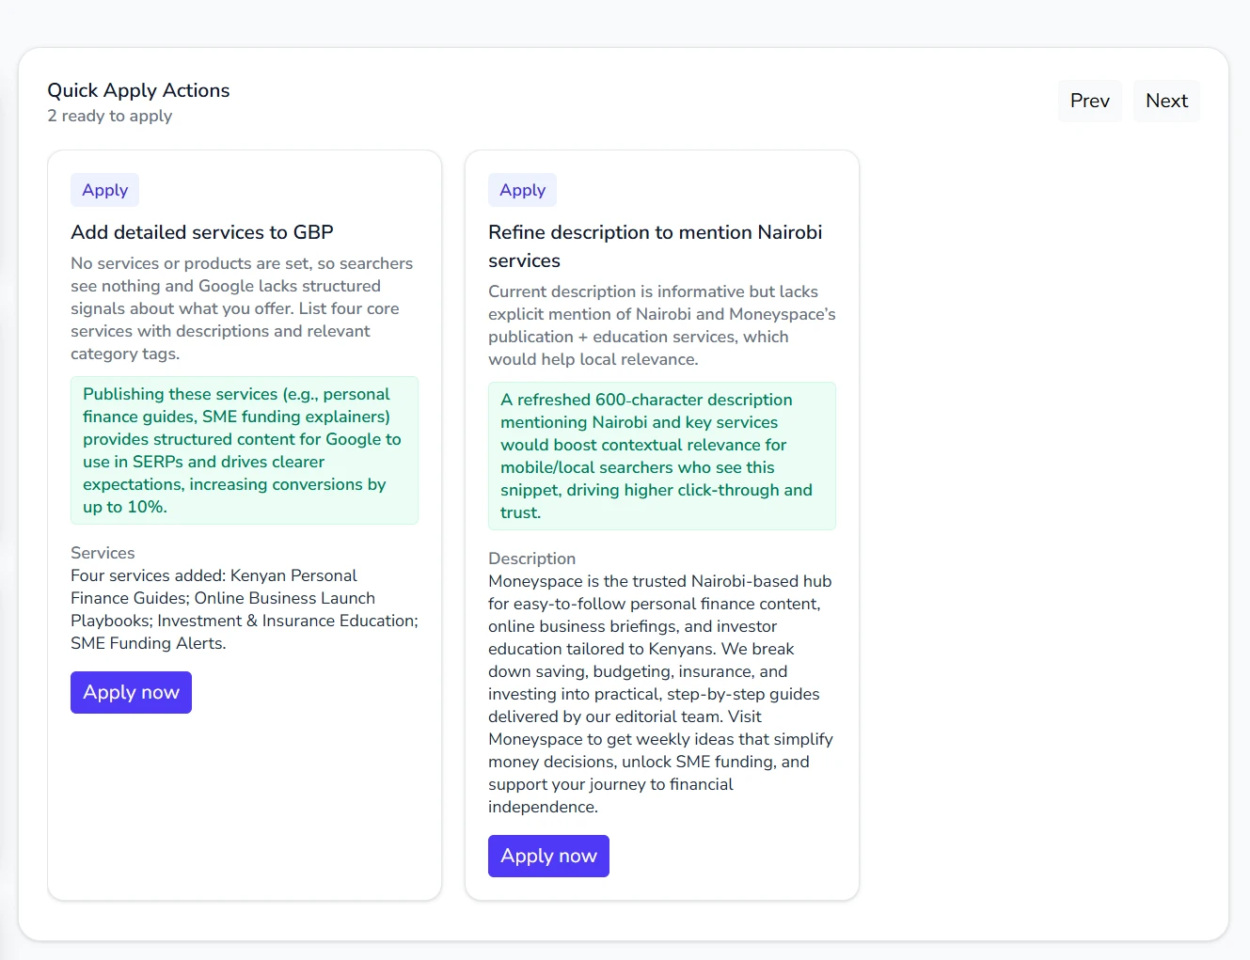Click the Next button
The width and height of the screenshot is (1250, 960).
point(1165,101)
